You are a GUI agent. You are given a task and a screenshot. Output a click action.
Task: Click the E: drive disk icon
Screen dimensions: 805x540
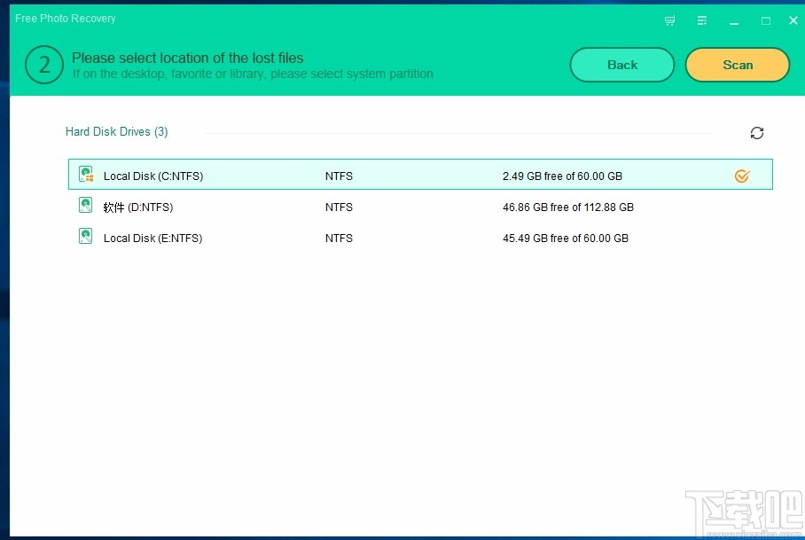[85, 236]
